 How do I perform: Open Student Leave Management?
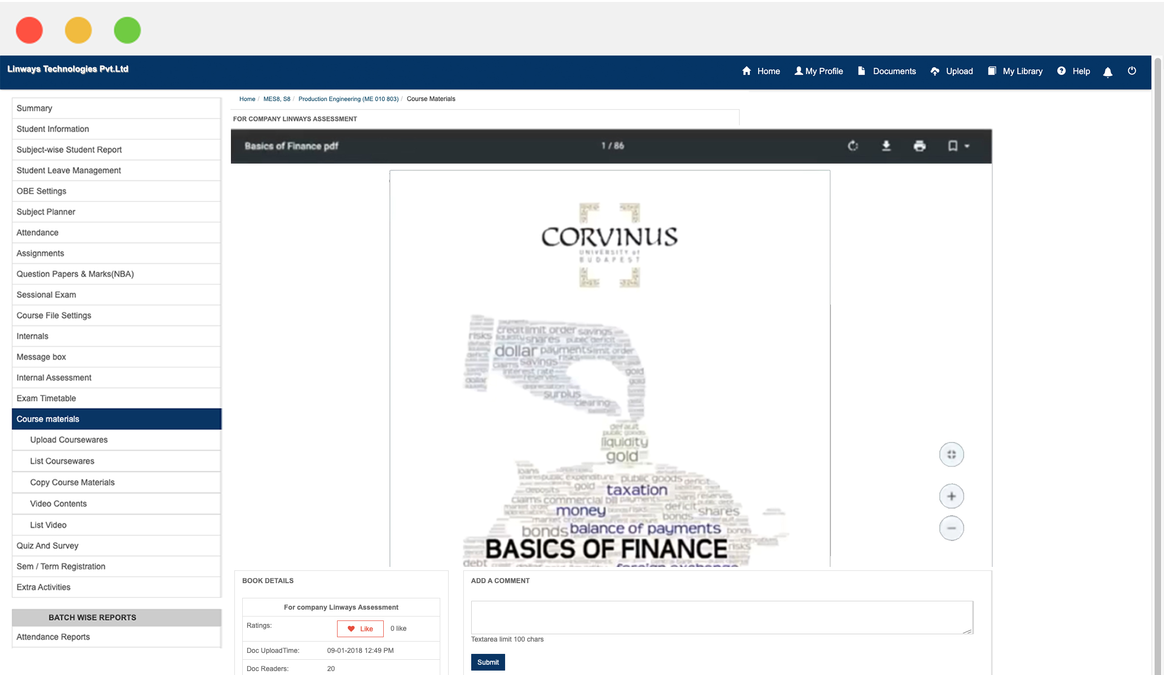116,170
